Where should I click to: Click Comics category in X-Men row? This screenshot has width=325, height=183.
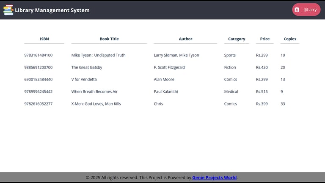click(231, 104)
